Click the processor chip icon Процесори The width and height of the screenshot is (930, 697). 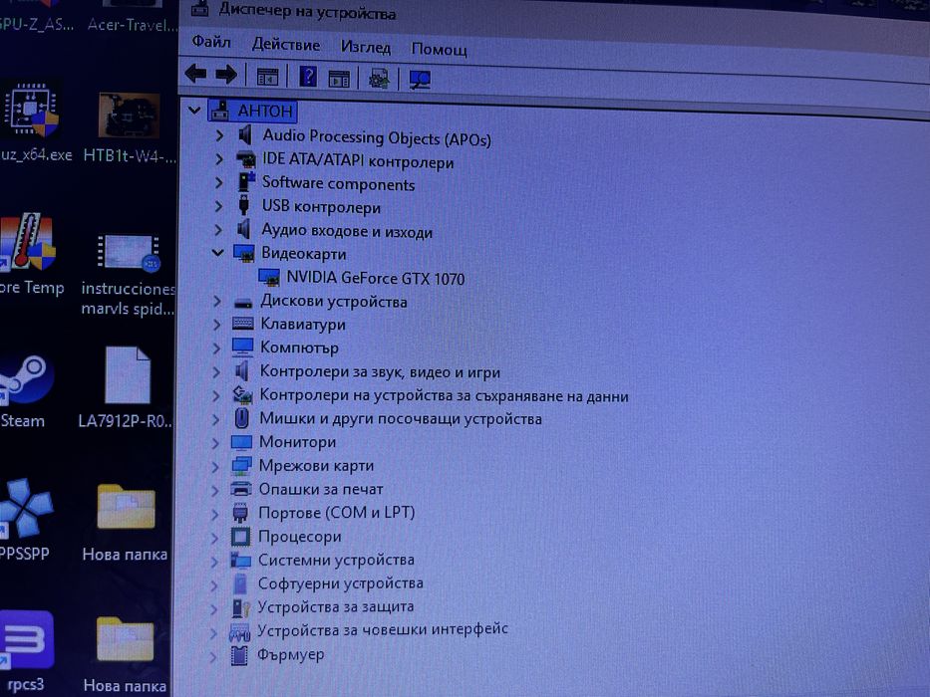click(x=240, y=537)
